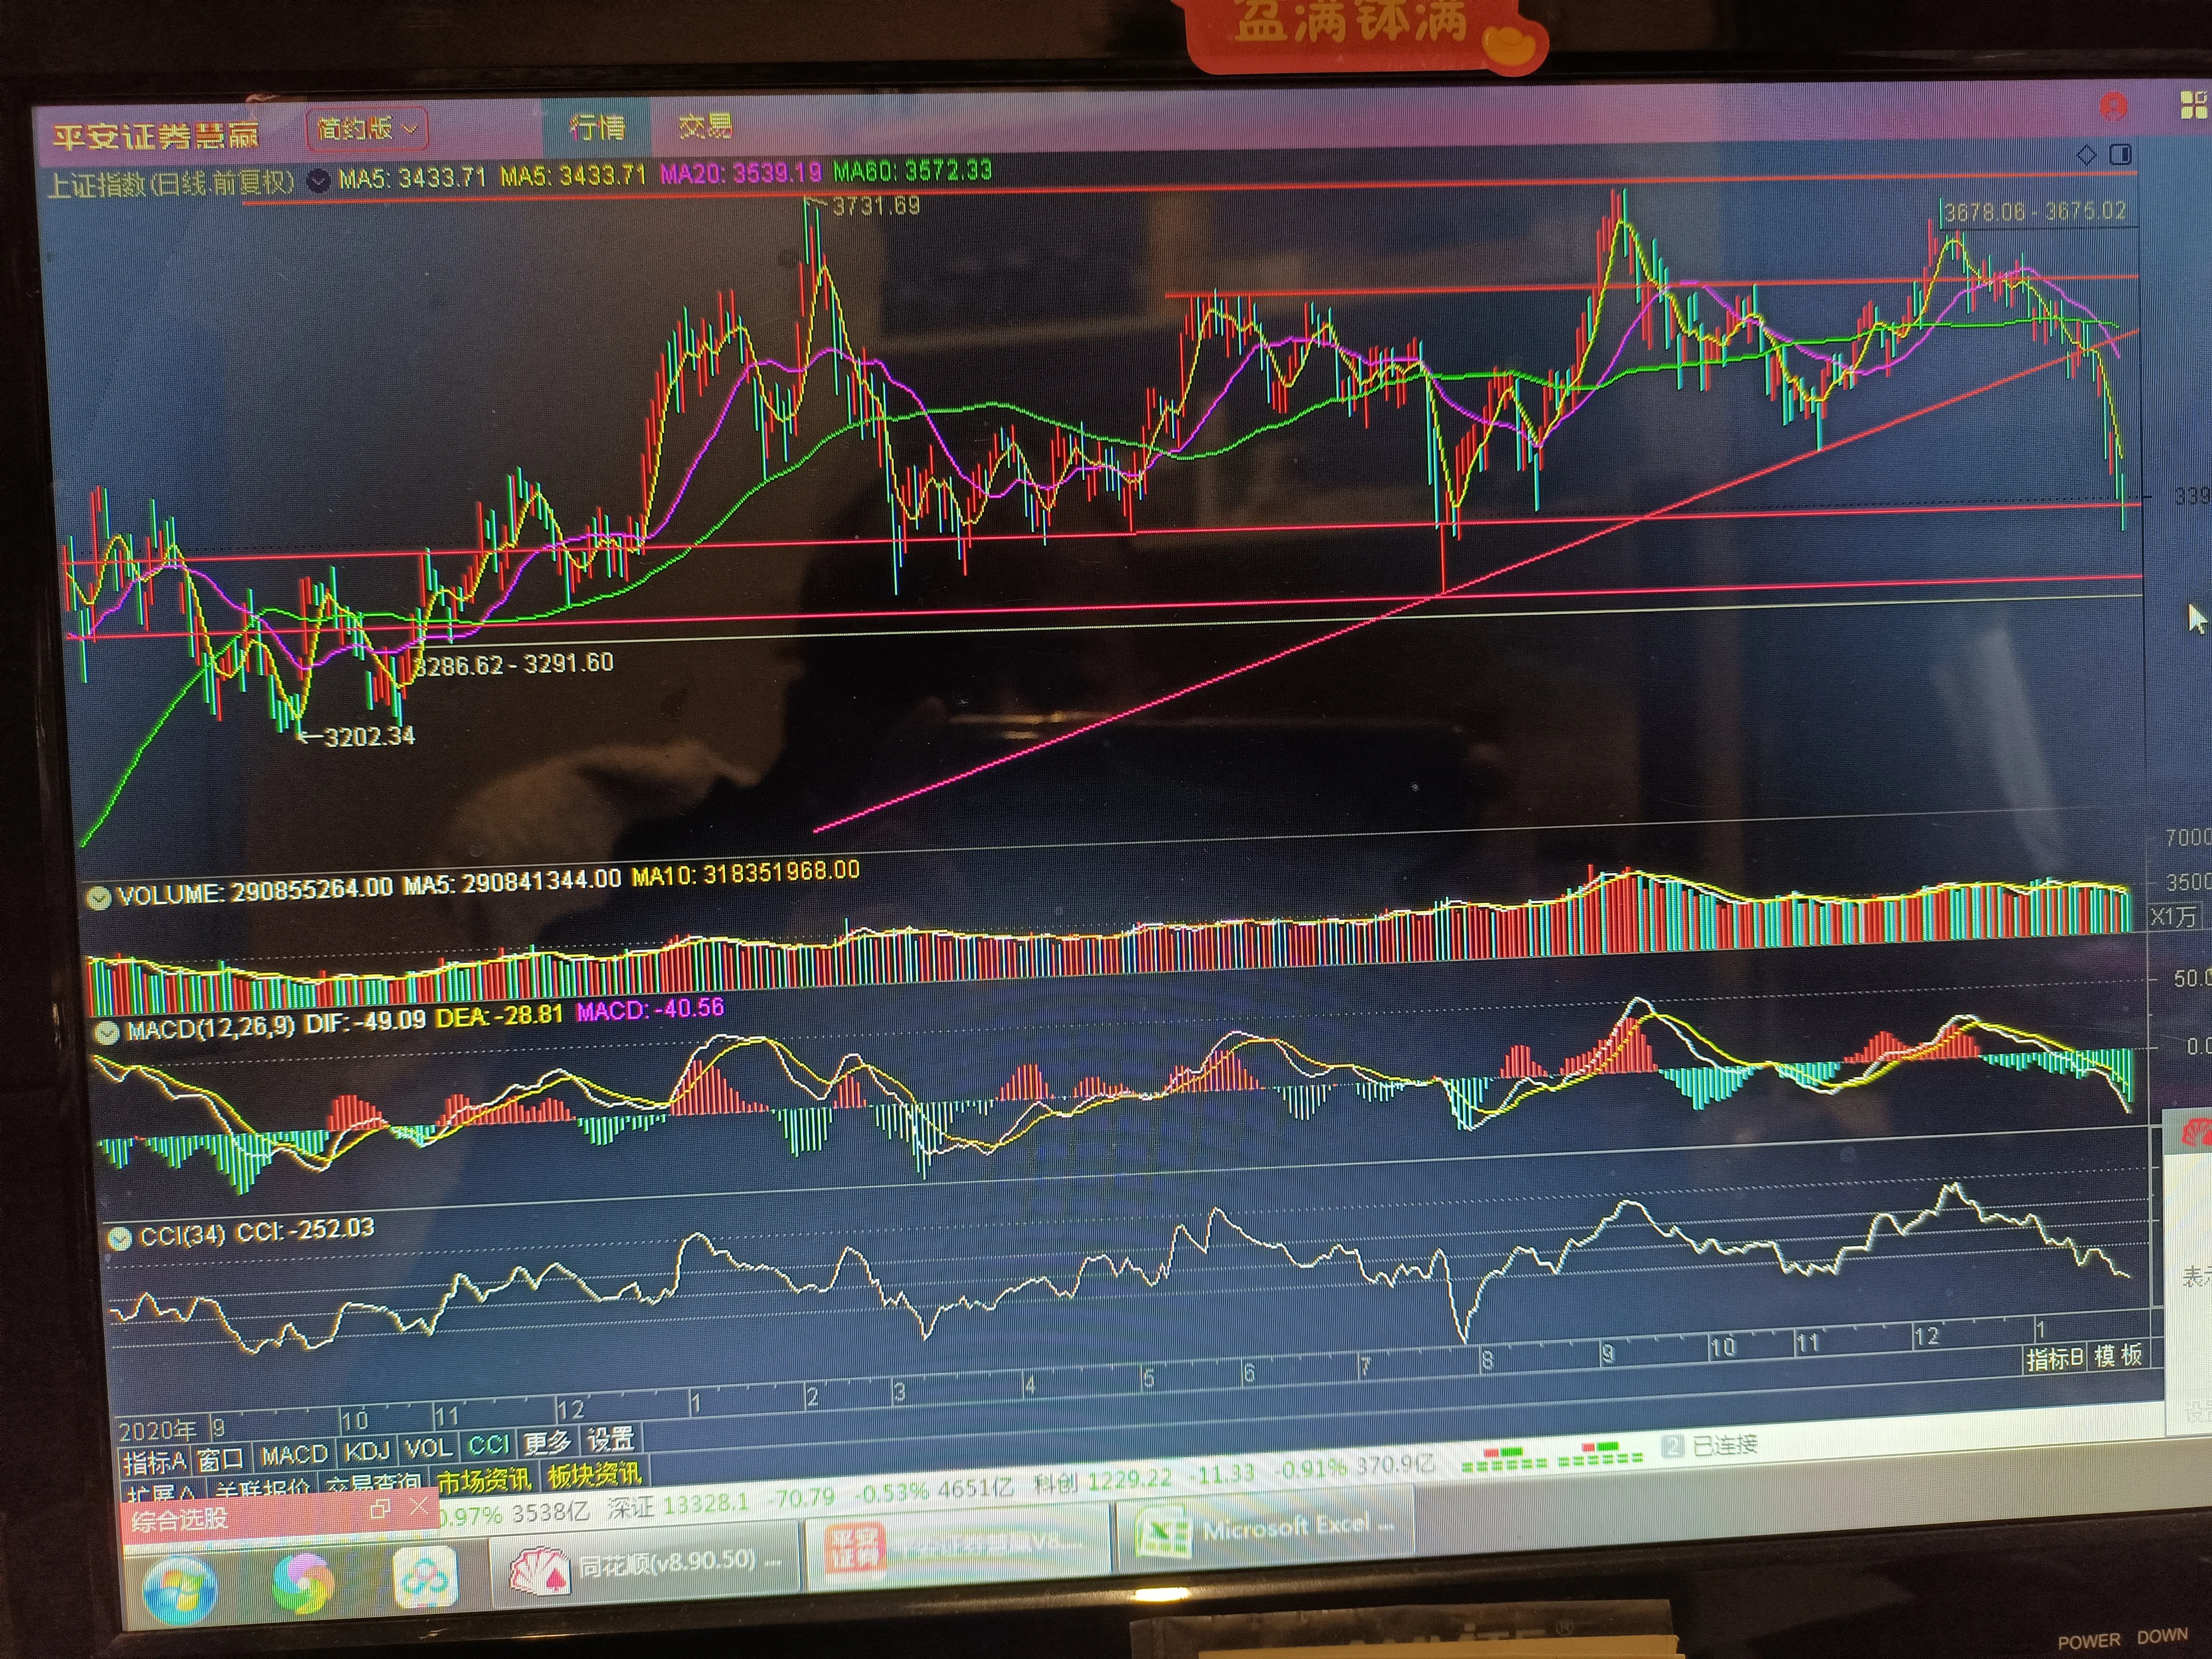
Task: Click the 上证指数(日线,前复权) chart title
Action: click(172, 183)
